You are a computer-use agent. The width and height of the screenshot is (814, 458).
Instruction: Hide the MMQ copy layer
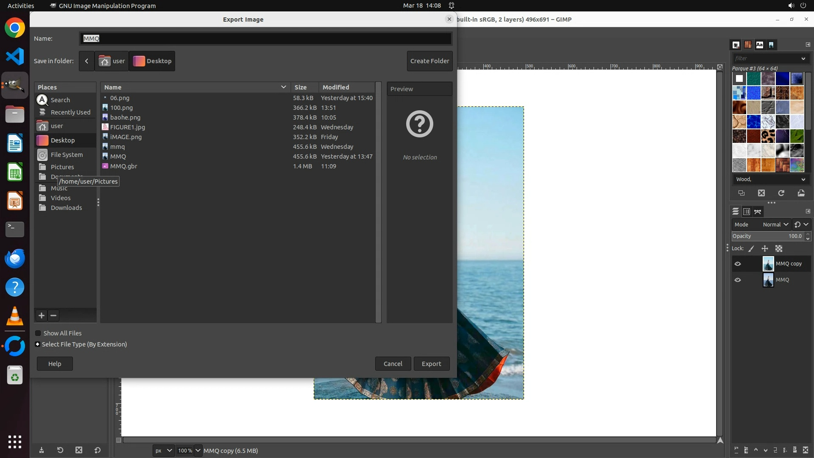point(738,264)
